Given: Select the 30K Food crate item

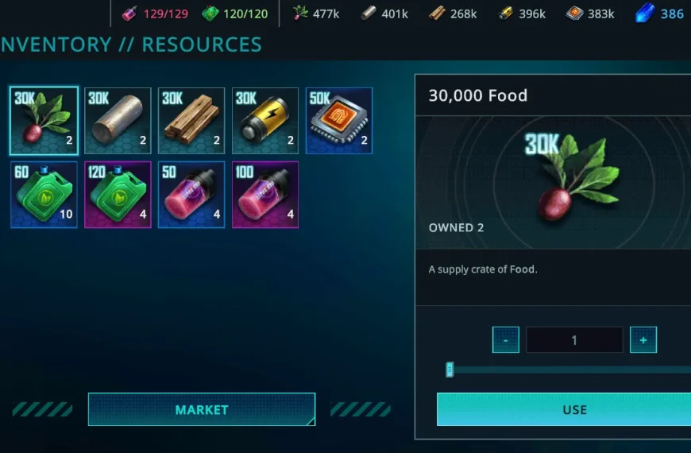Looking at the screenshot, I should [x=44, y=121].
